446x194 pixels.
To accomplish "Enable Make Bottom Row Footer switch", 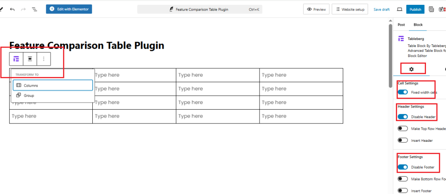I will pyautogui.click(x=402, y=179).
